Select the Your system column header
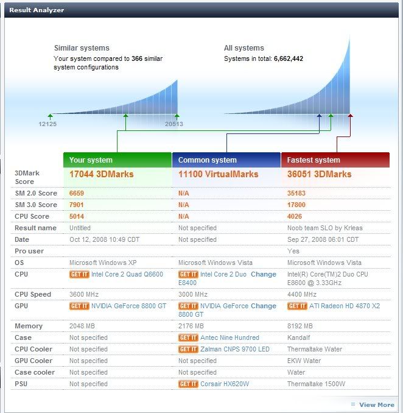Viewport: 403px width, 413px height. [x=117, y=160]
